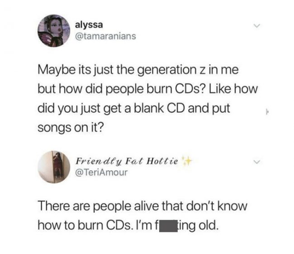294x254 pixels.
Task: Click the censored gray block in reply
Action: (x=168, y=226)
